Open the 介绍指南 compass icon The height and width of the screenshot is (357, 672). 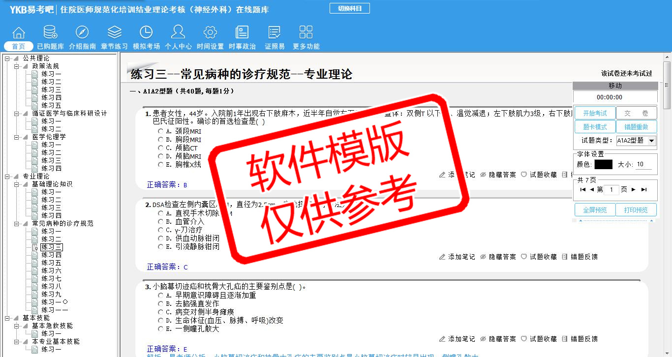pyautogui.click(x=82, y=33)
